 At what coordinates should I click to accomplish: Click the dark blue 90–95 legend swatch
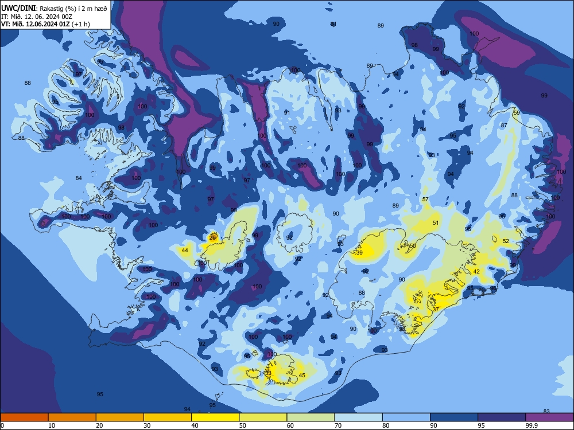tap(454, 417)
